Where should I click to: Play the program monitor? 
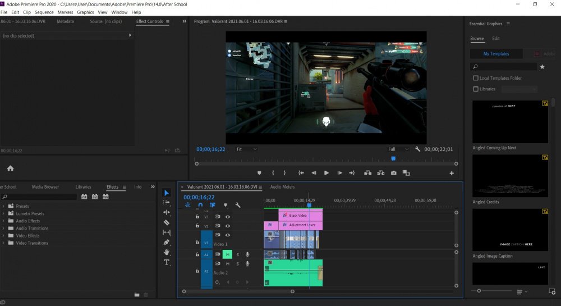pos(327,173)
